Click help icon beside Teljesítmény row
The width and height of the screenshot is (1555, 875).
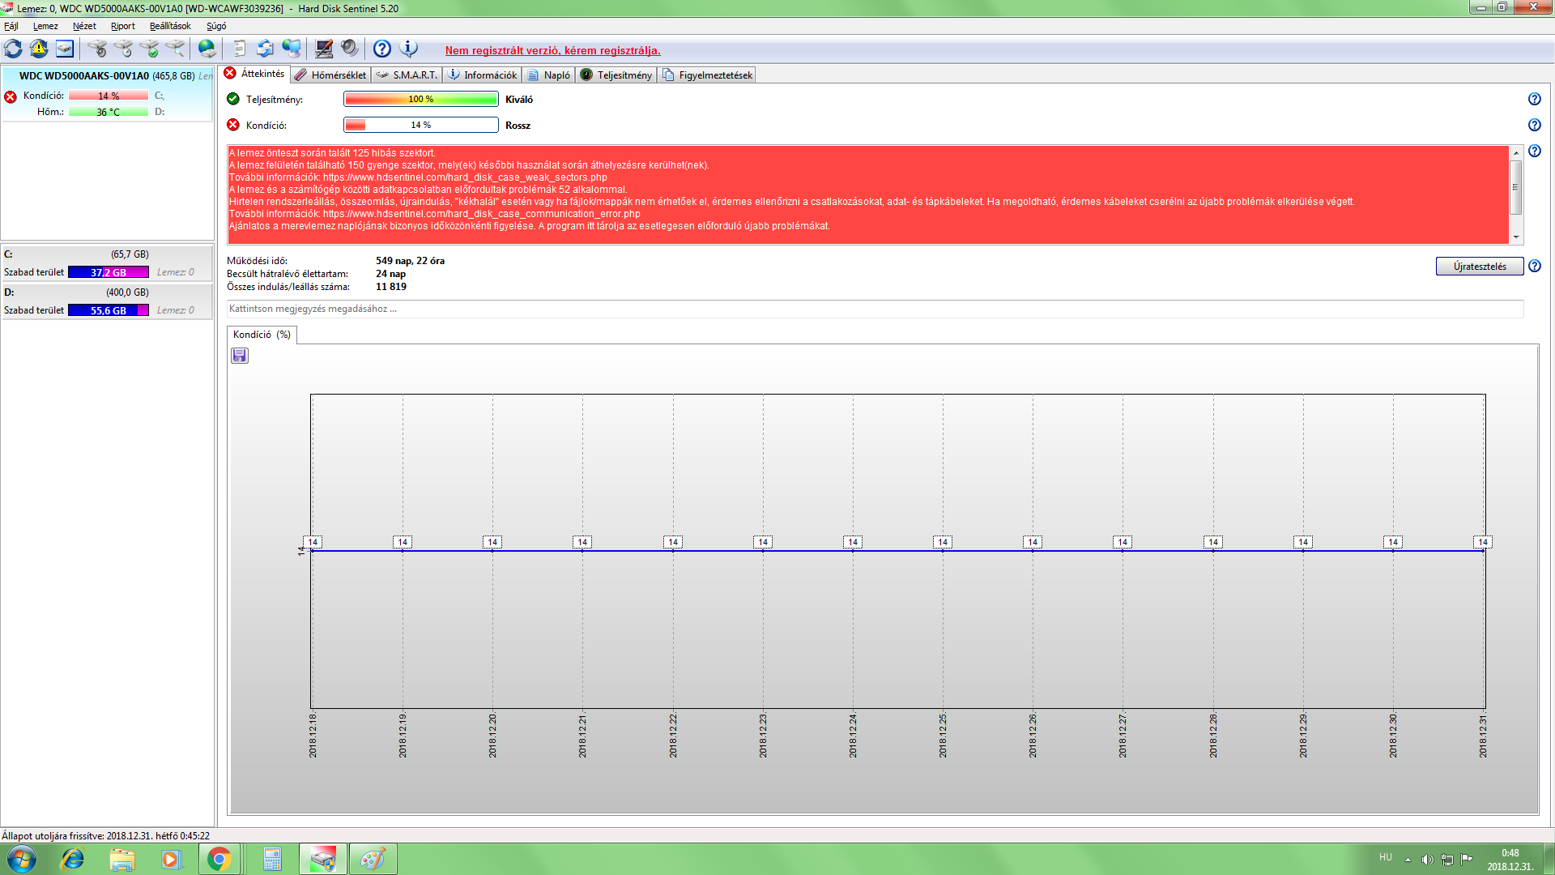pyautogui.click(x=1534, y=99)
